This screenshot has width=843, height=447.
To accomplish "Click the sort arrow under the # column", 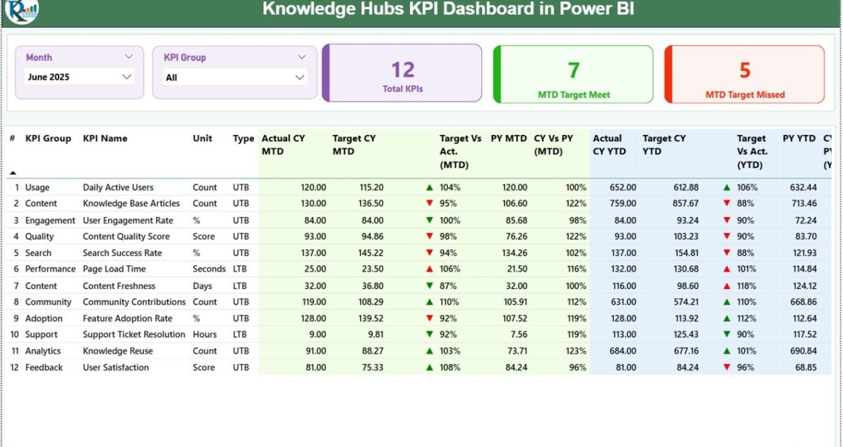I will pos(13,173).
